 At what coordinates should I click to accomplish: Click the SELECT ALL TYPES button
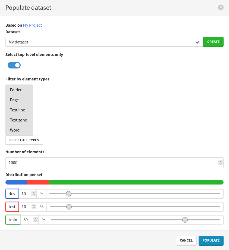tap(24, 140)
